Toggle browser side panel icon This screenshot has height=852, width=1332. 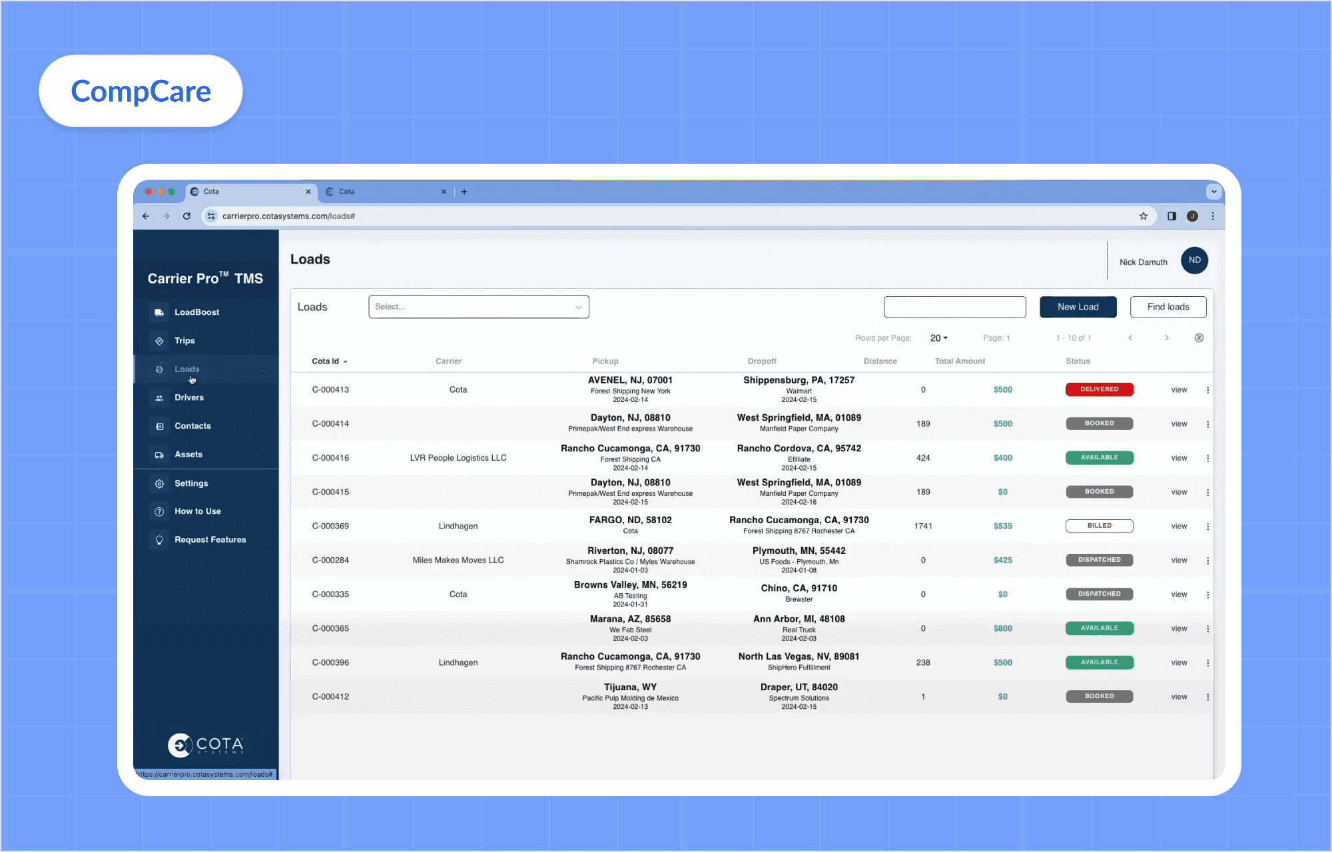coord(1171,216)
